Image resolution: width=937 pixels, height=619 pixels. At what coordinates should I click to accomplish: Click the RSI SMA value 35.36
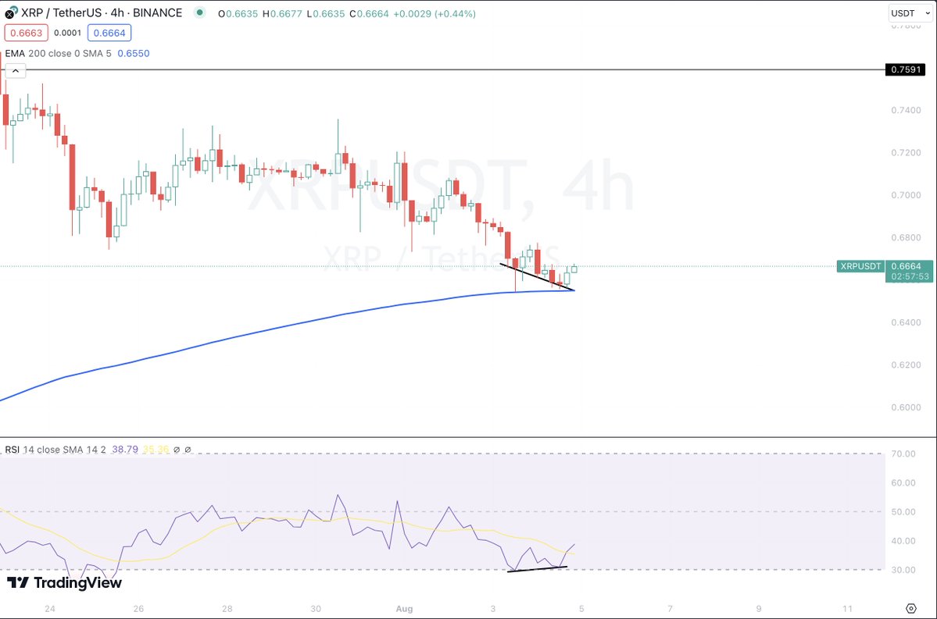click(x=156, y=450)
